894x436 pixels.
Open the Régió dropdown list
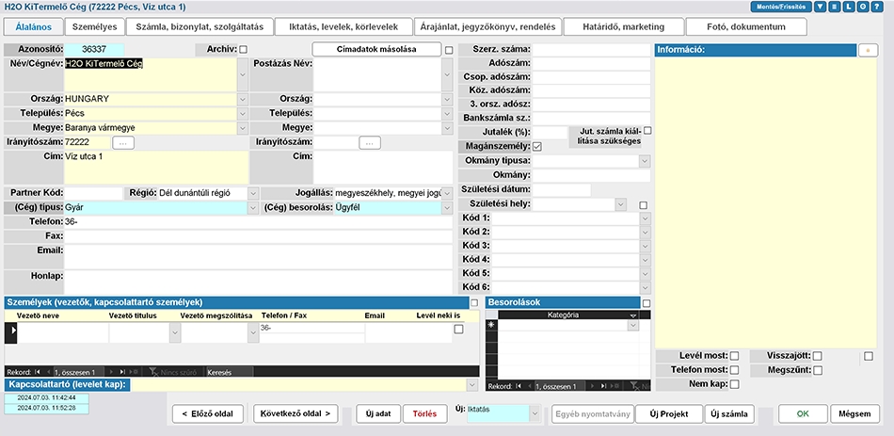252,192
